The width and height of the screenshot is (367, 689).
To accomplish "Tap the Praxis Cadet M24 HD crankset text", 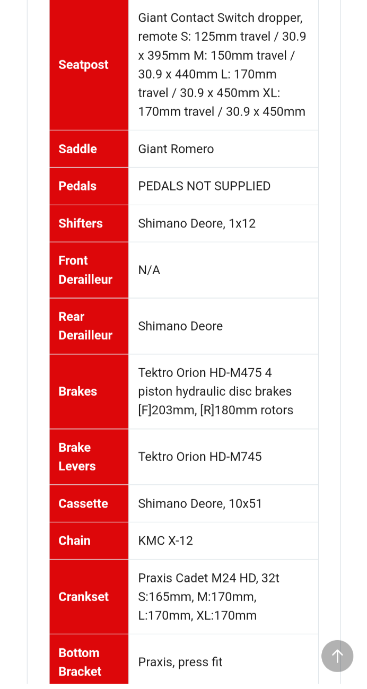I will (208, 597).
